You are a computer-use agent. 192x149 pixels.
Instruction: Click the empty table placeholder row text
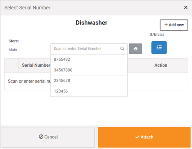point(29,81)
